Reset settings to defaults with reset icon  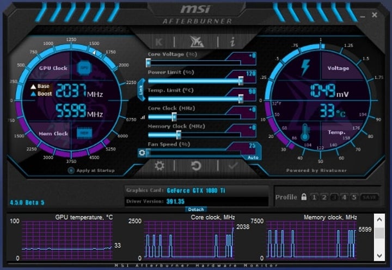pyautogui.click(x=196, y=166)
